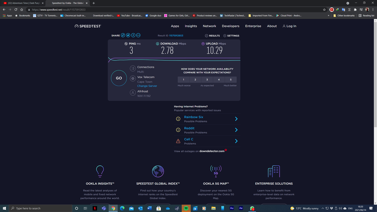Screen dimensions: 377x212
Task: Open the Adobe Acrobat extension
Action: [x=332, y=9]
